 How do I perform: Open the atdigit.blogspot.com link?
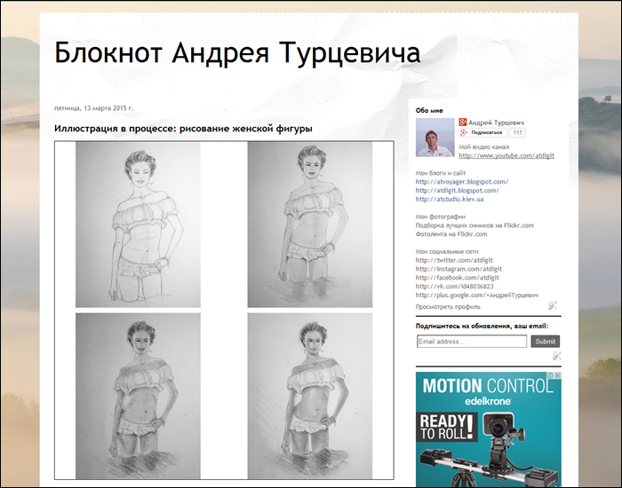click(458, 191)
